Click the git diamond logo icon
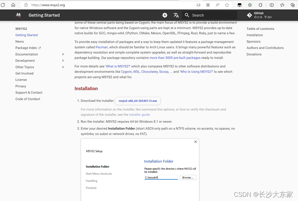 [x=249, y=15]
